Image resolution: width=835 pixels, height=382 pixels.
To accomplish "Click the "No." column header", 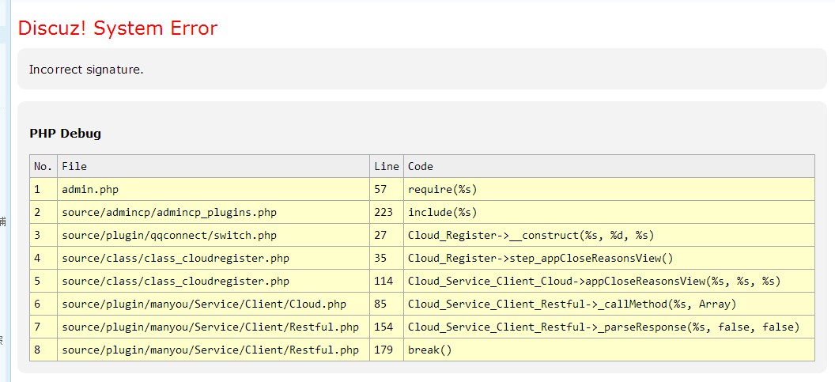I will click(x=43, y=166).
